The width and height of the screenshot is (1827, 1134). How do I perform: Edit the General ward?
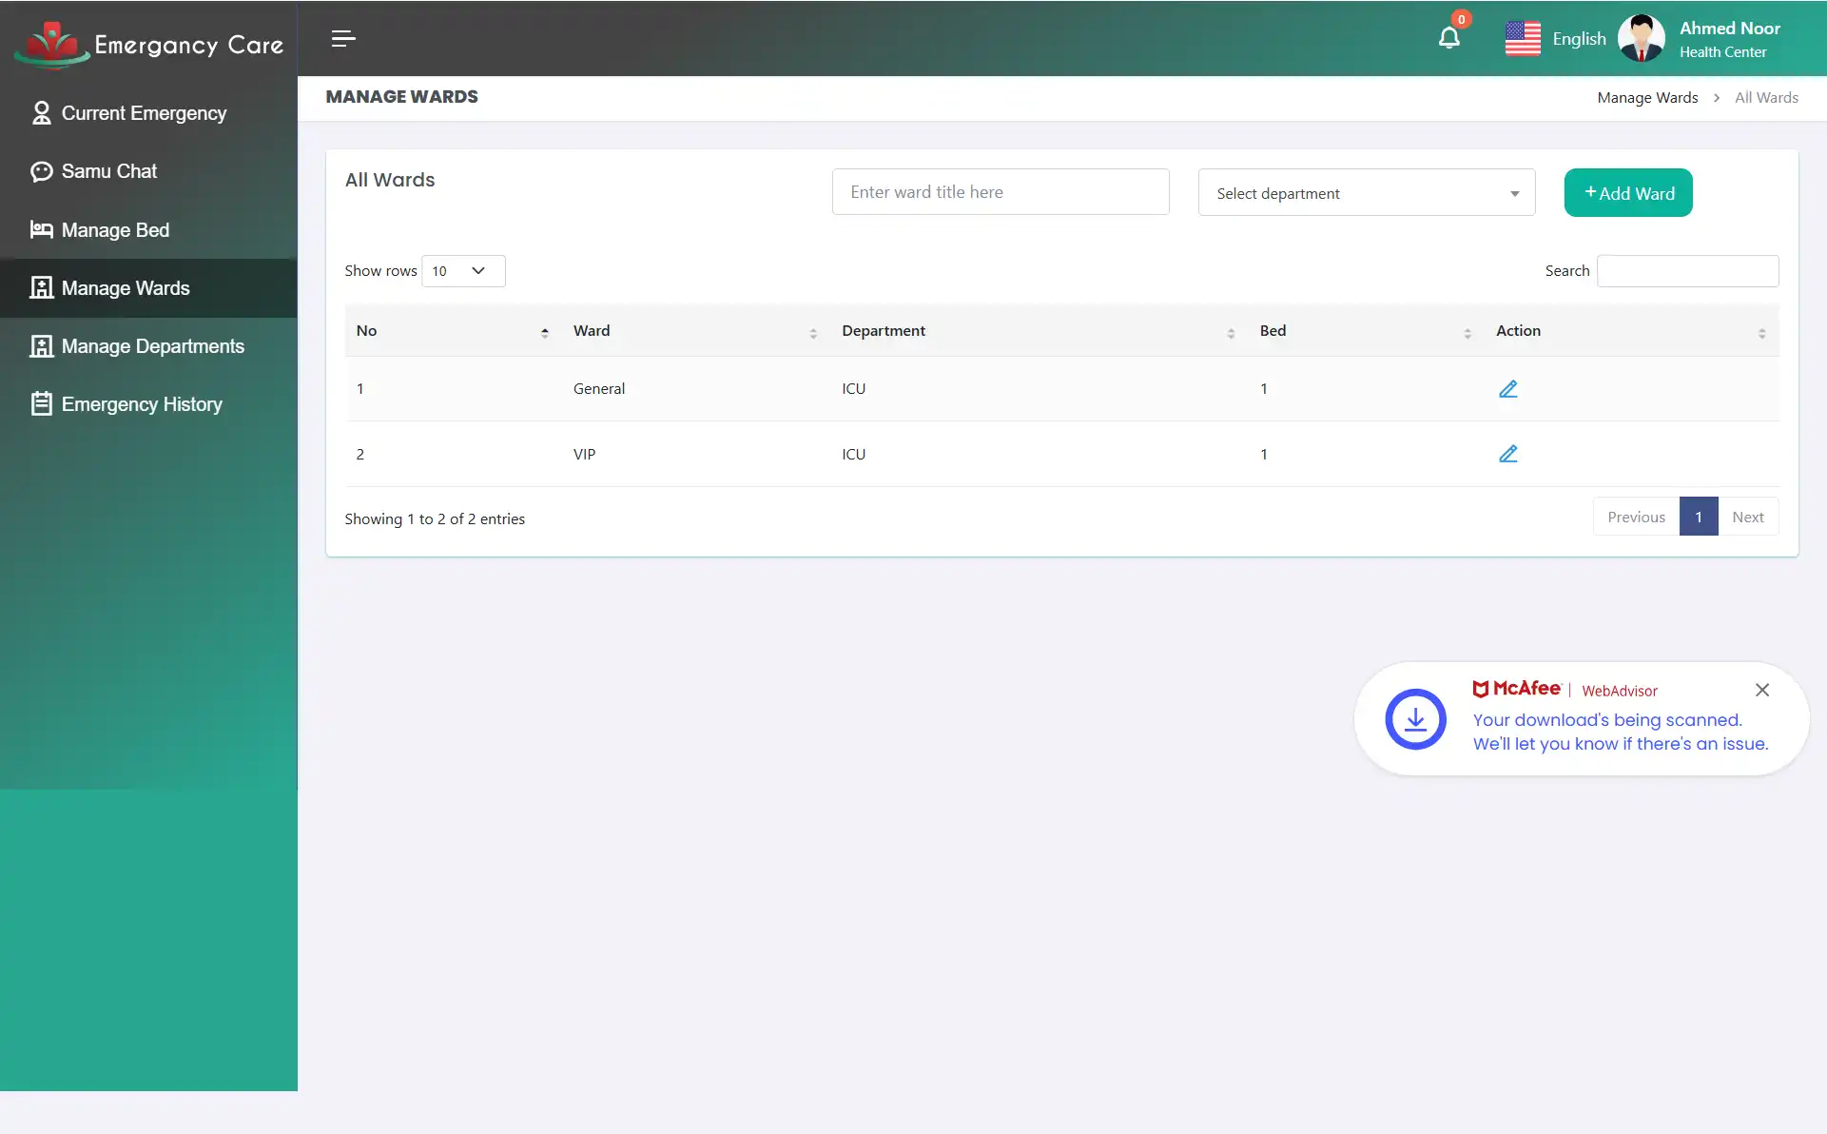tap(1508, 388)
